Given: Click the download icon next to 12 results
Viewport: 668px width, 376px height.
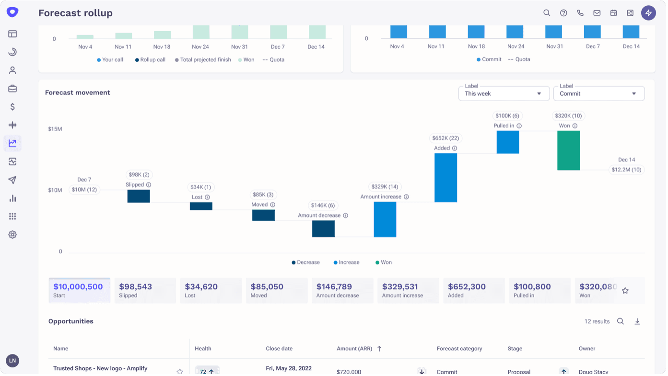Looking at the screenshot, I should tap(637, 321).
